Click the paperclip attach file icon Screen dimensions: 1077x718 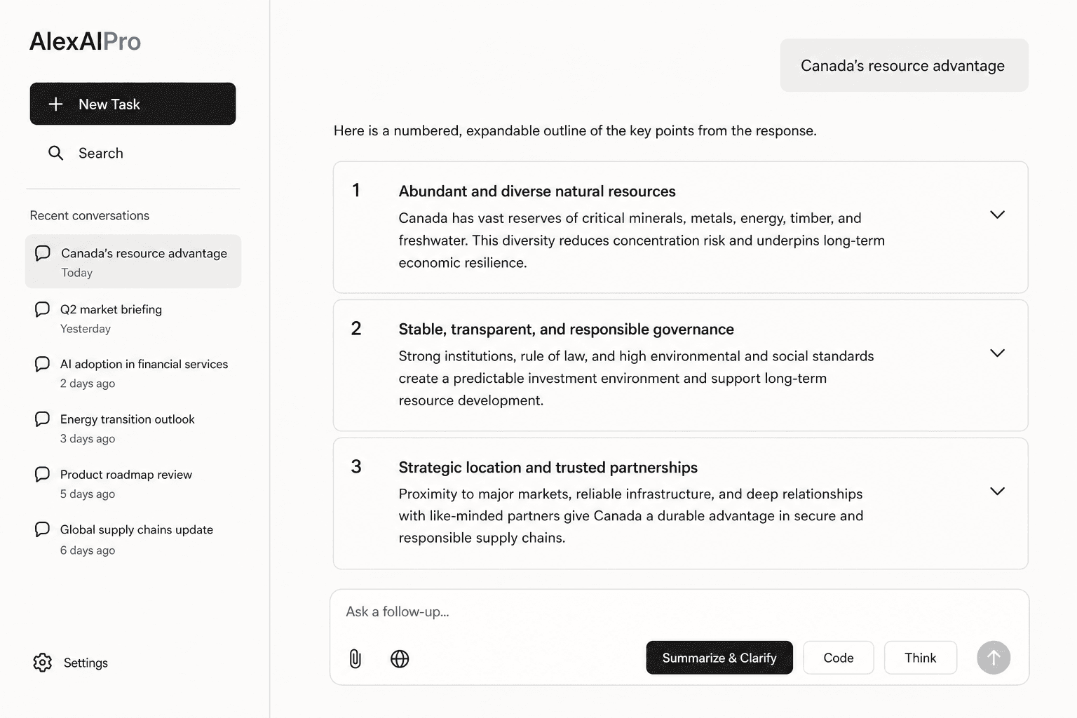coord(355,658)
